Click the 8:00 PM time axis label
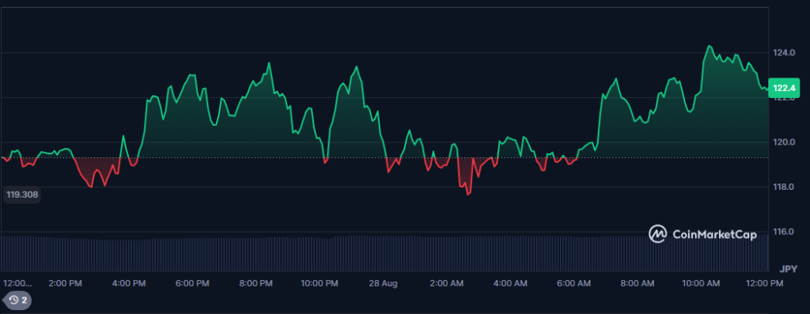810x314 pixels. point(256,283)
